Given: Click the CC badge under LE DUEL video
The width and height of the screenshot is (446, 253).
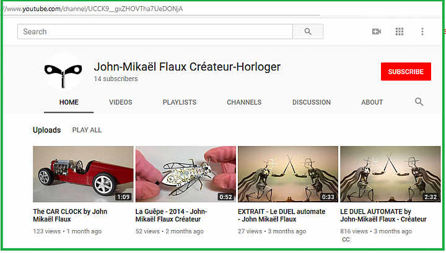Looking at the screenshot, I should pyautogui.click(x=346, y=239).
